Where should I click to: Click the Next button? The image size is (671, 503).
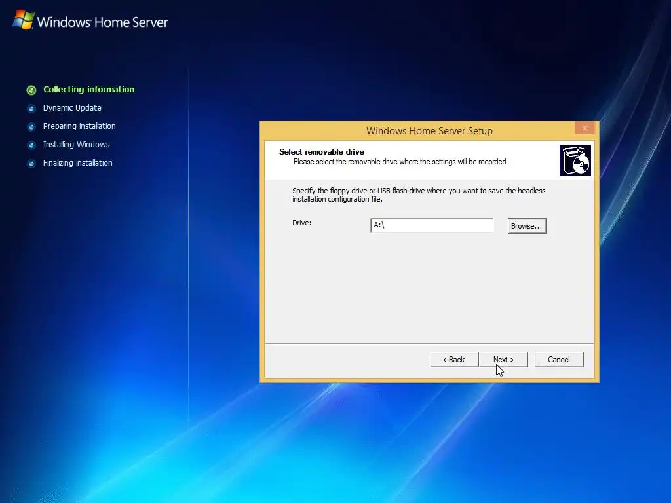point(503,360)
